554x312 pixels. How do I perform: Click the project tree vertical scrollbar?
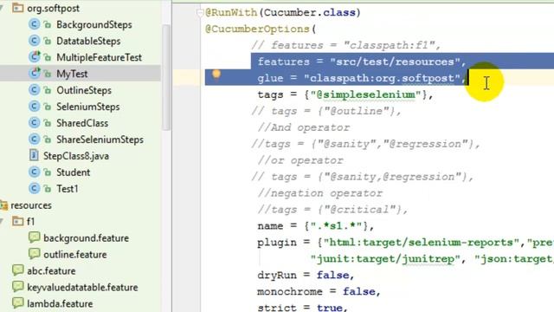click(166, 77)
